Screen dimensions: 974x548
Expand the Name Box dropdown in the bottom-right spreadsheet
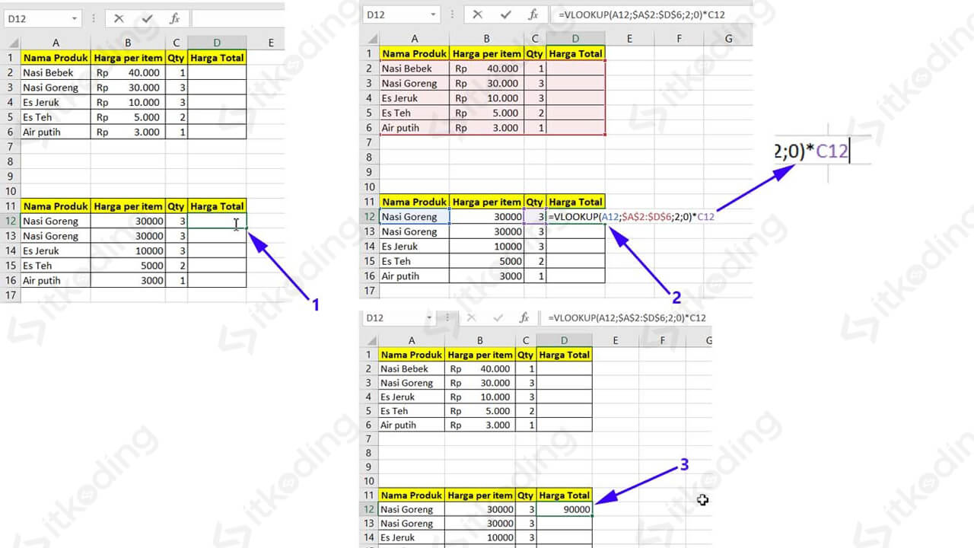429,317
